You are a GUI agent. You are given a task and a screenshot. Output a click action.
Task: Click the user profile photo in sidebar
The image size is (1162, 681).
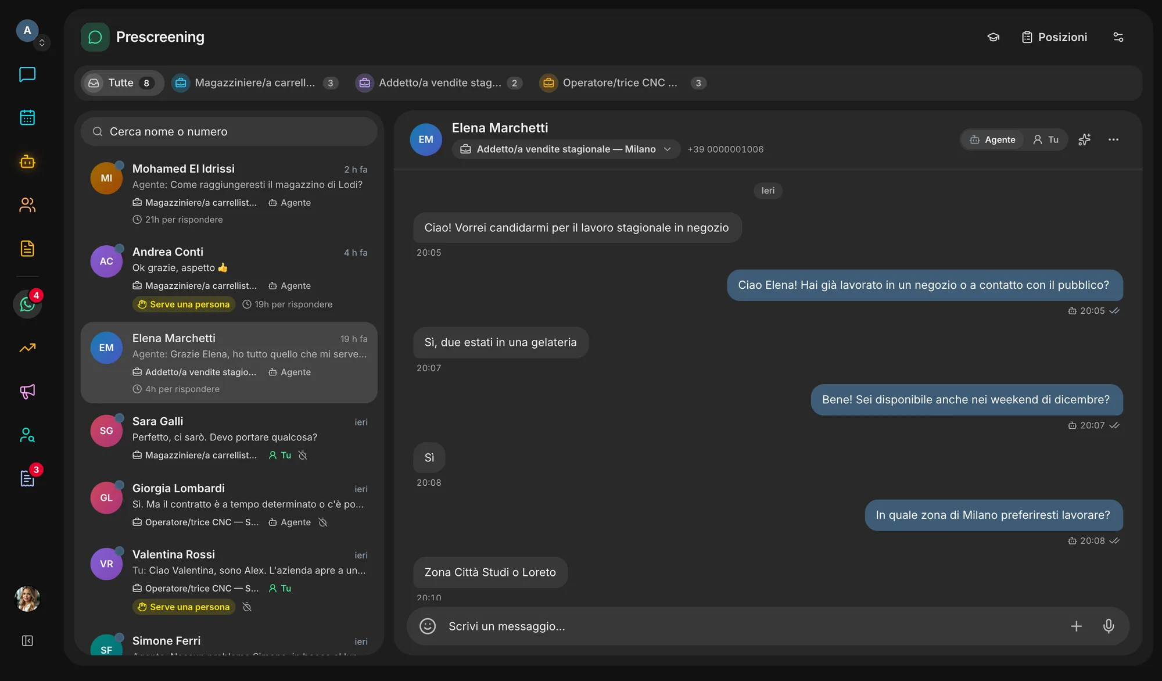(27, 598)
